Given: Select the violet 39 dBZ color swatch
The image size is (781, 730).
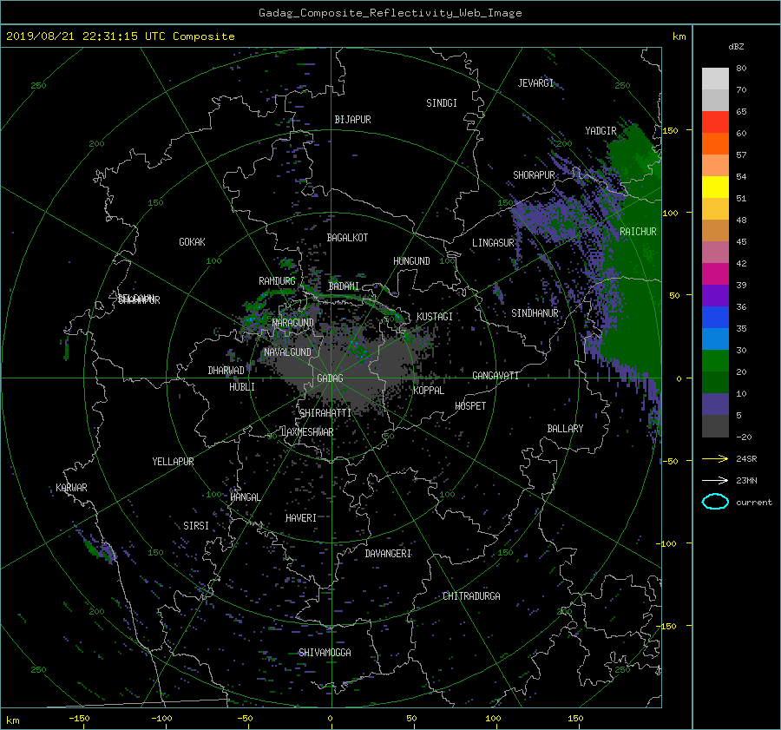Looking at the screenshot, I should [715, 295].
